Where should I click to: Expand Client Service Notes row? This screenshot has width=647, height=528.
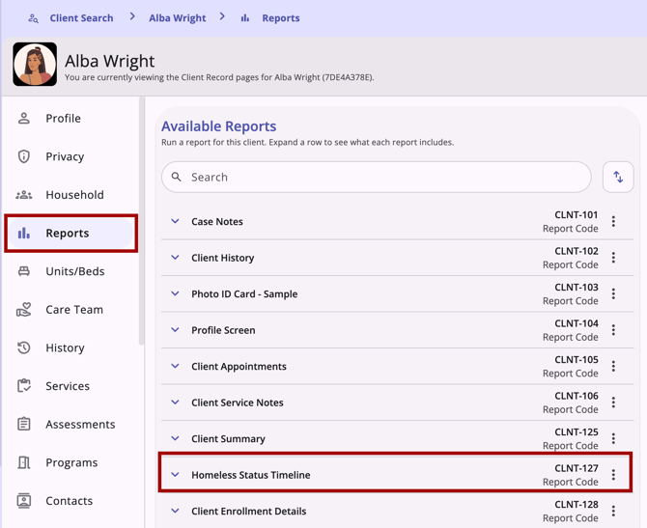(175, 403)
